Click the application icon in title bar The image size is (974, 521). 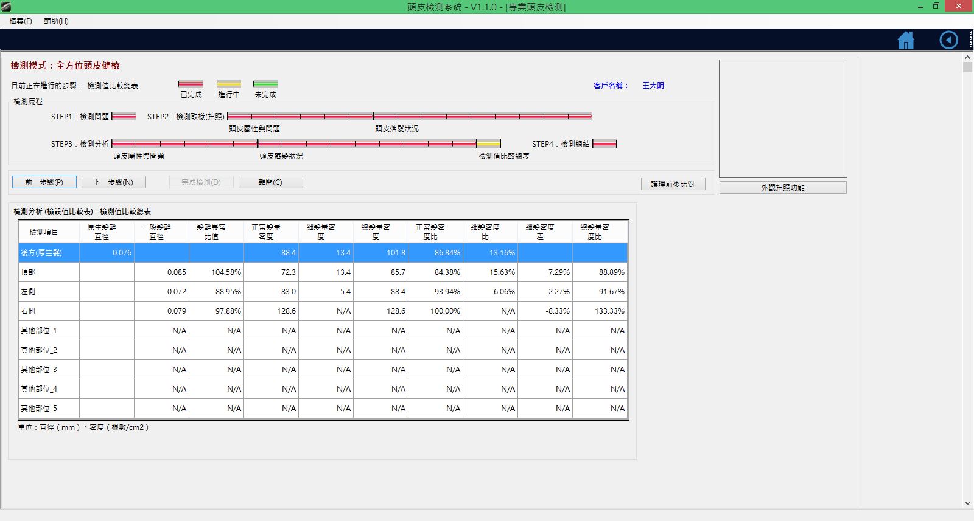6,7
